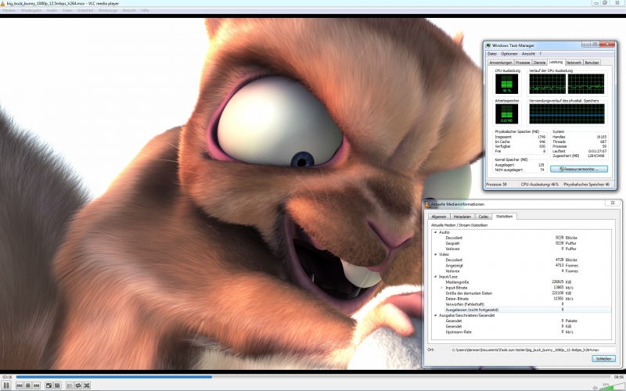Adjust the VLC volume slider
The width and height of the screenshot is (626, 391).
pos(612,386)
